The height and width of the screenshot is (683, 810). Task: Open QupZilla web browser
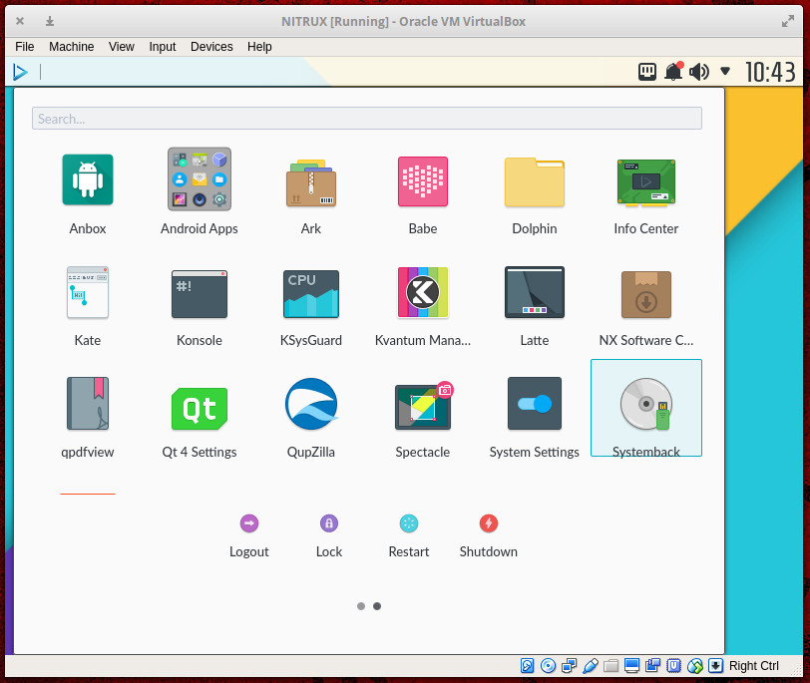point(311,404)
